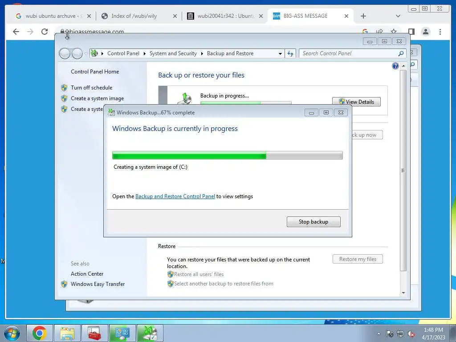The width and height of the screenshot is (456, 342).
Task: Open the clock showing 1:48 PM
Action: click(433, 333)
